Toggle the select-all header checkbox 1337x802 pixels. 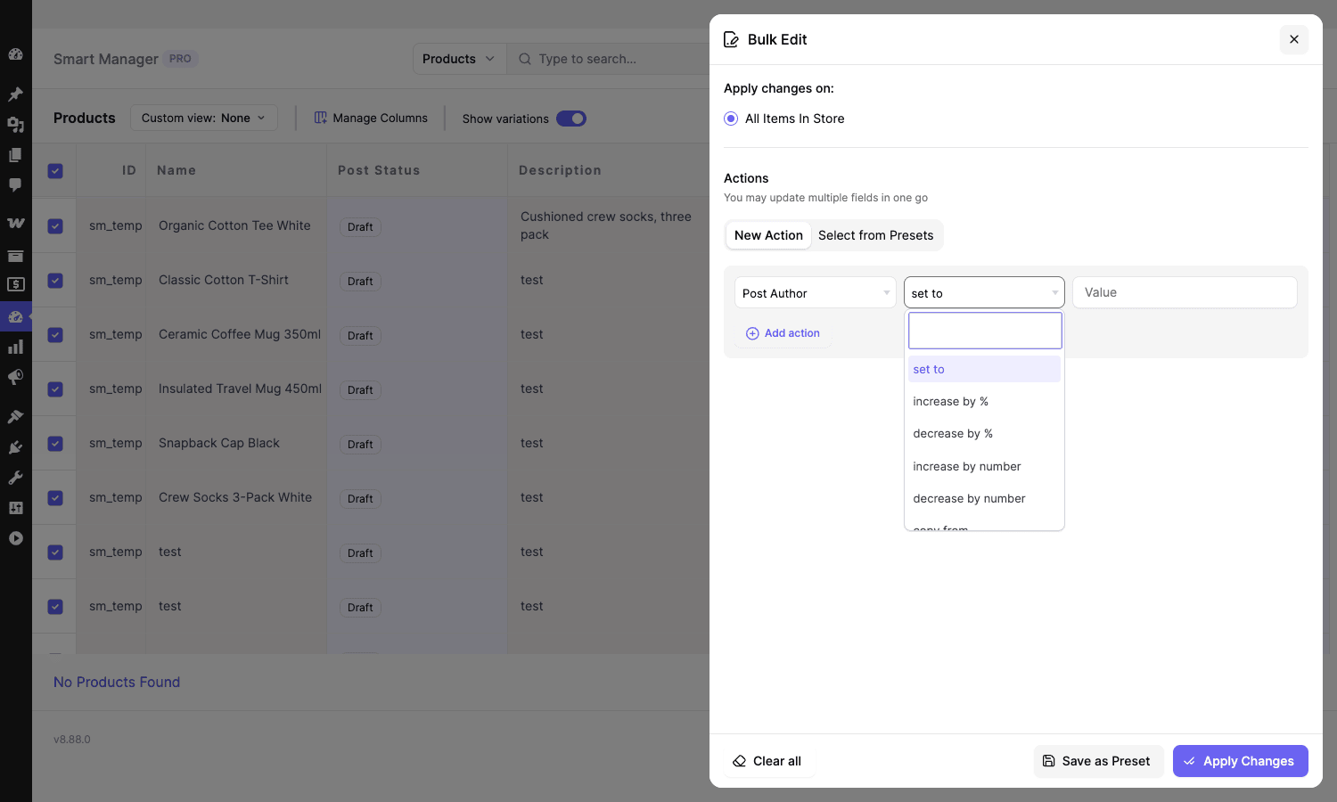[55, 171]
